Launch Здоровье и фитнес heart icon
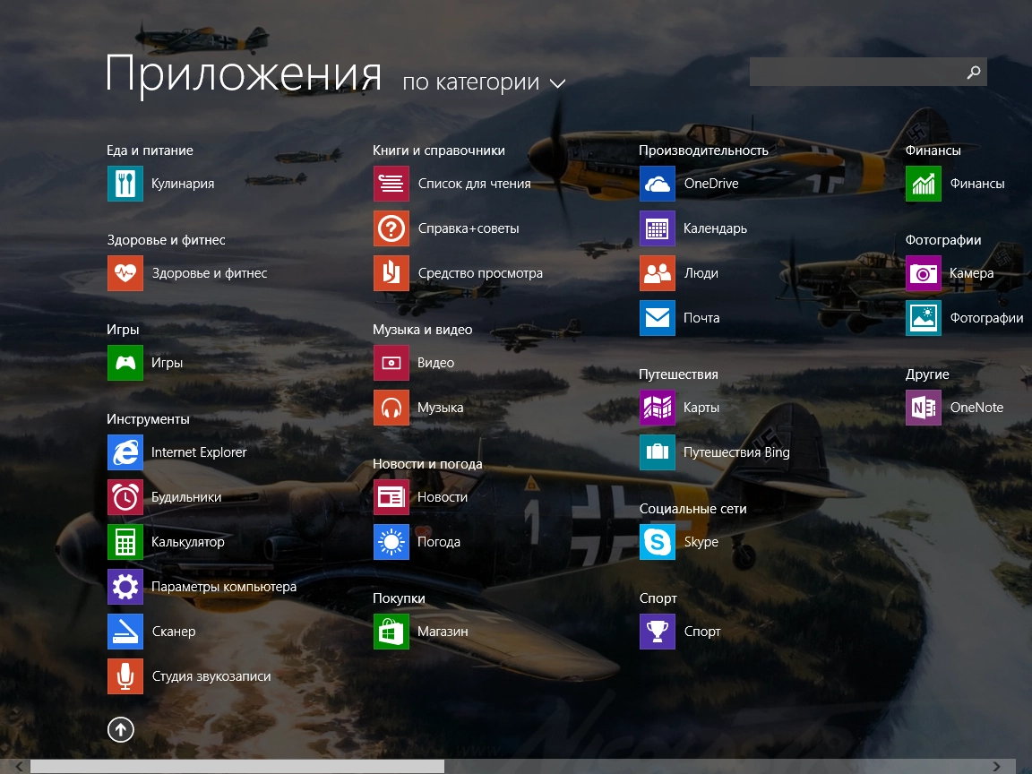 (125, 273)
